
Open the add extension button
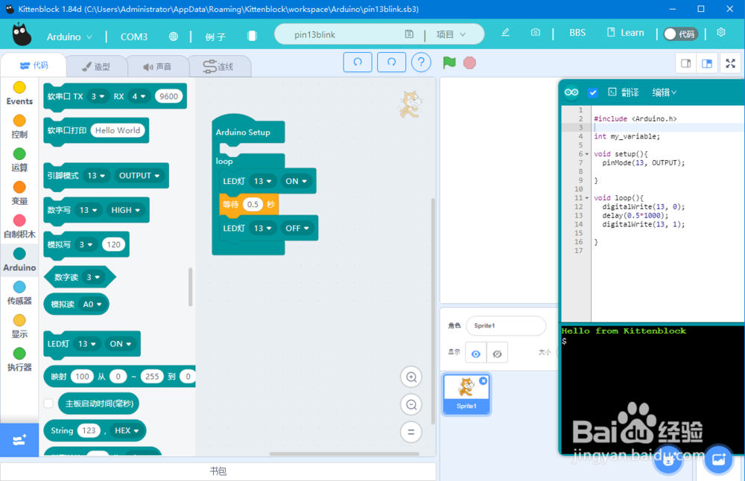[19, 440]
